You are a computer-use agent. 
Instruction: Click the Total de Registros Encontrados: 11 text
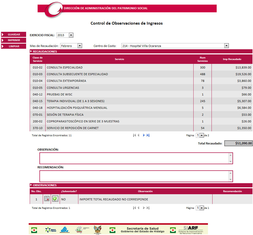[52, 135]
